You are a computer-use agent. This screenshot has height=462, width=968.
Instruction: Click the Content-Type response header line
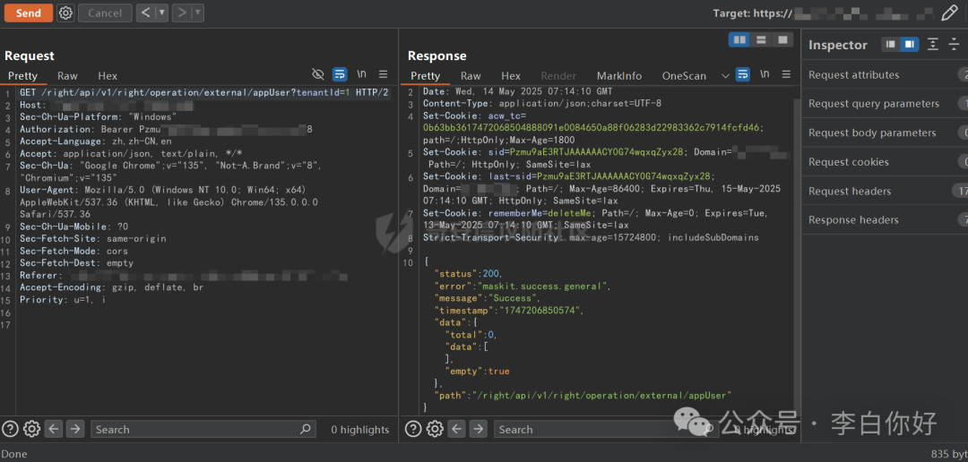pyautogui.click(x=542, y=104)
